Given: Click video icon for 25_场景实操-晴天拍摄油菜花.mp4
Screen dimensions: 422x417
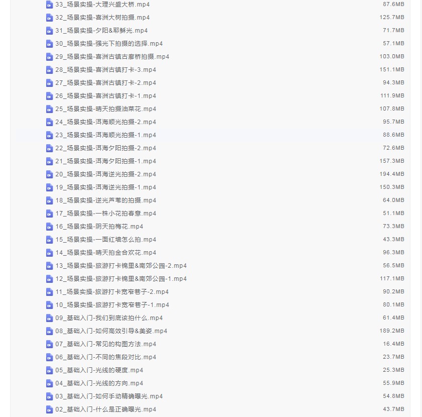Looking at the screenshot, I should click(x=49, y=109).
